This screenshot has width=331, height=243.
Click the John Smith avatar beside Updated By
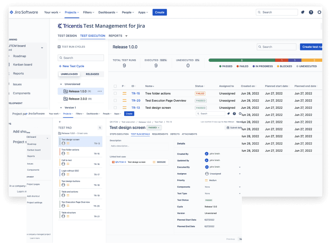[207, 160]
